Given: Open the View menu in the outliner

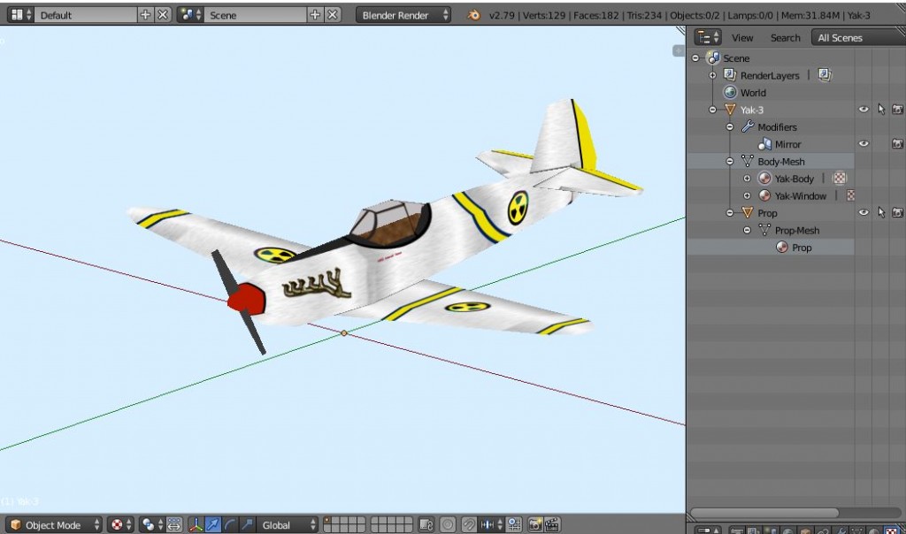Looking at the screenshot, I should [x=743, y=37].
